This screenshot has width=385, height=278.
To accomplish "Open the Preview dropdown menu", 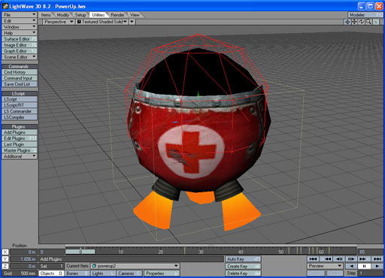I will pos(325,266).
